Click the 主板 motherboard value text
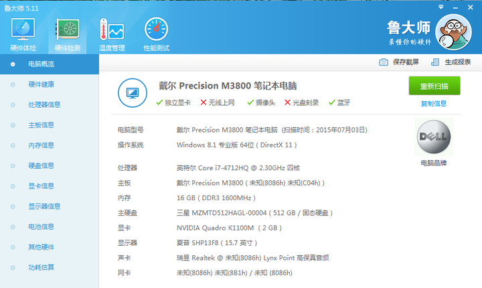 point(250,183)
